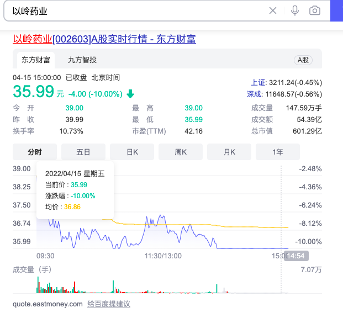This screenshot has width=343, height=313.
Task: Click the 上证 index link
Action: point(258,83)
